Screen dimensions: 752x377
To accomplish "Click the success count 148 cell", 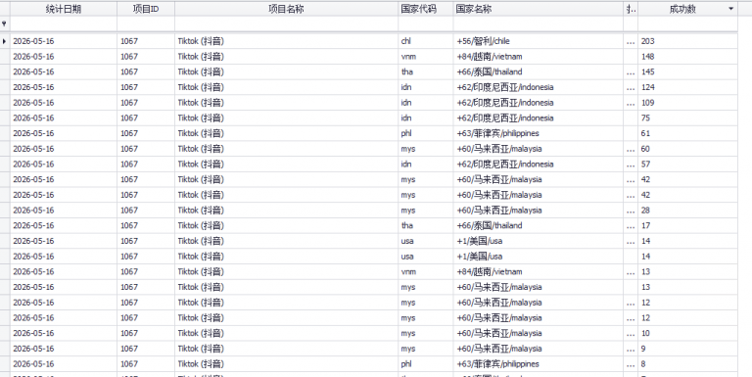I will [687, 57].
